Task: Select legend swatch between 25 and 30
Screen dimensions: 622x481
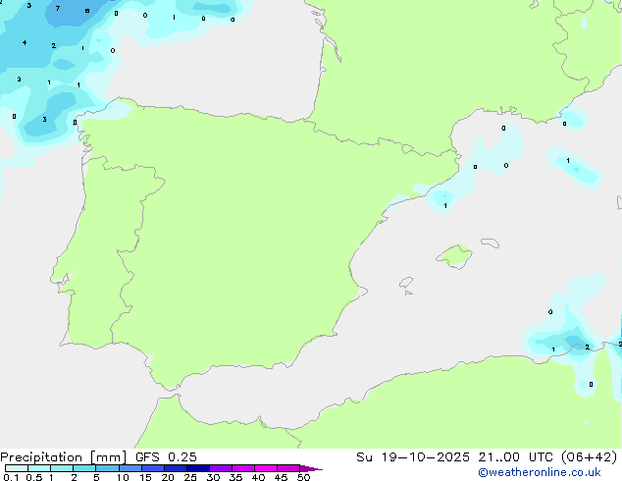Action: point(198,468)
